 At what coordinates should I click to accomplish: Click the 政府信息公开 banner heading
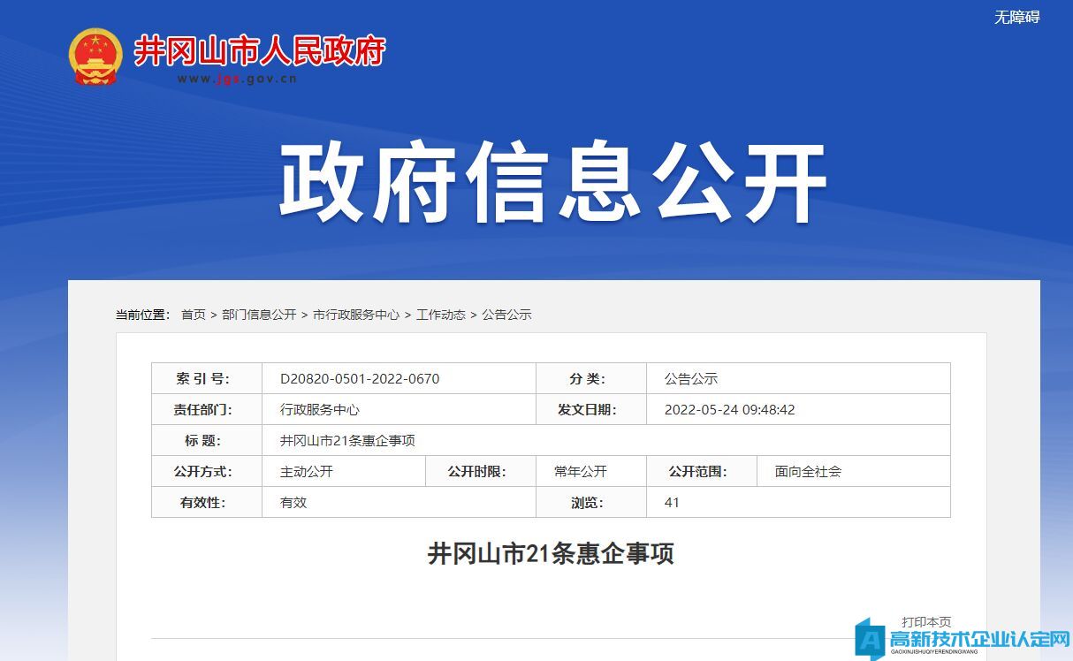(x=553, y=184)
